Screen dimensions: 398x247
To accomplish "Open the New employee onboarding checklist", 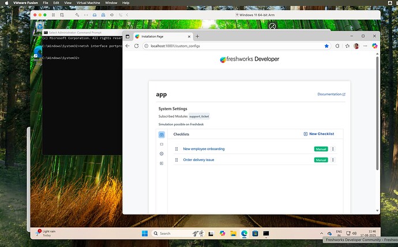I will click(204, 149).
